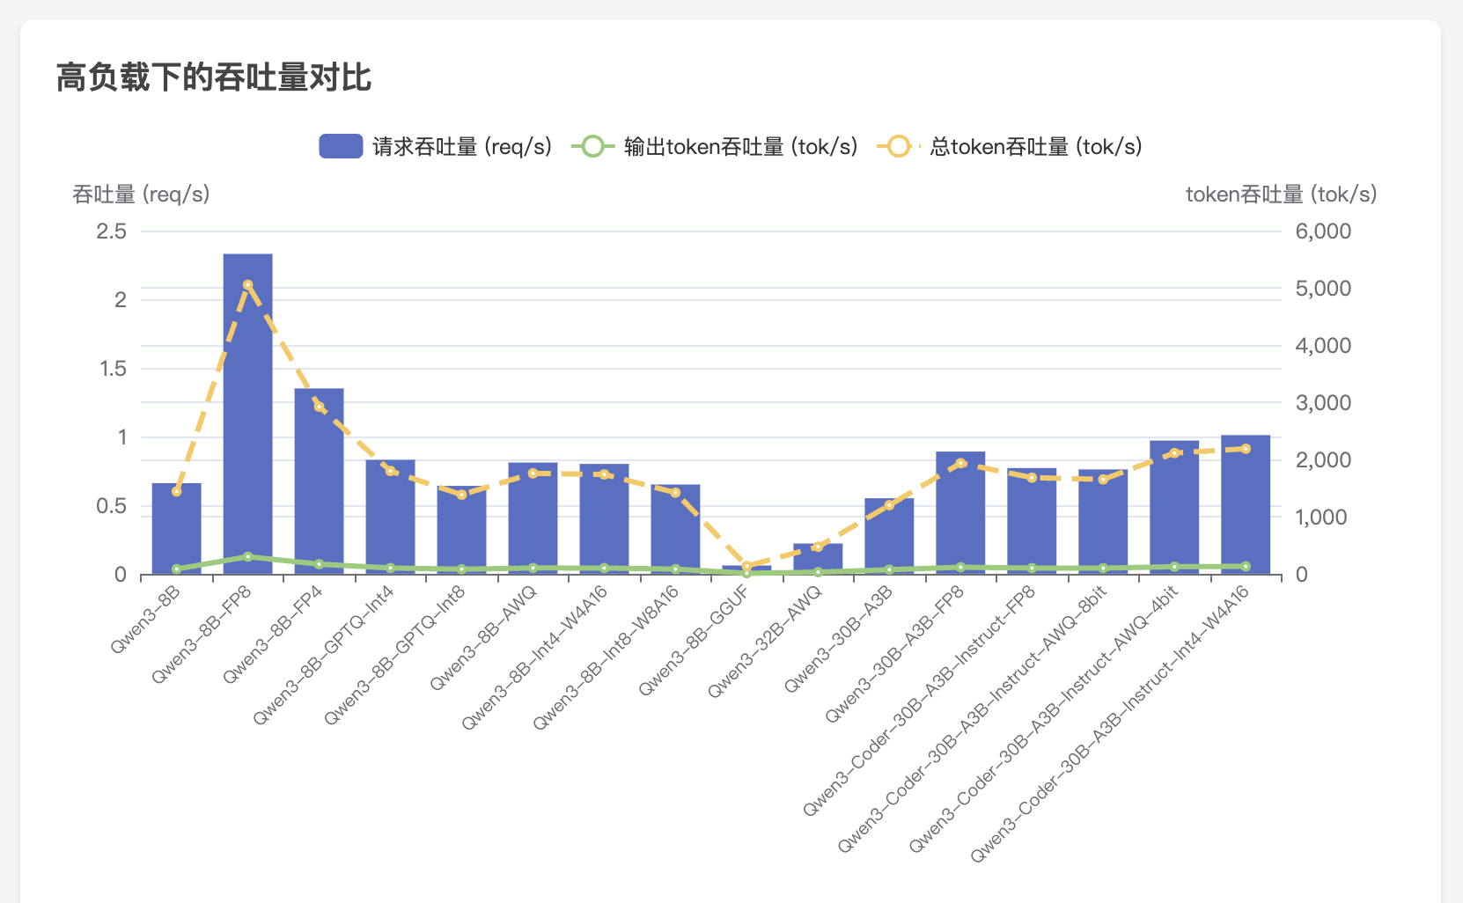
Task: Click the yellow point for Qwen3-32B-AWQ
Action: 818,547
